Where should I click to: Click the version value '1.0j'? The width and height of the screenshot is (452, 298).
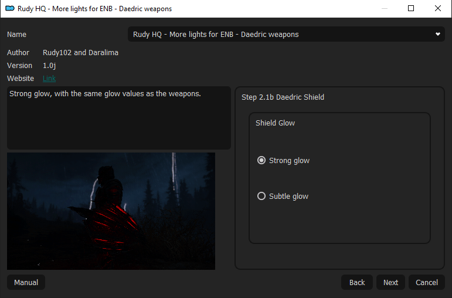click(x=49, y=66)
